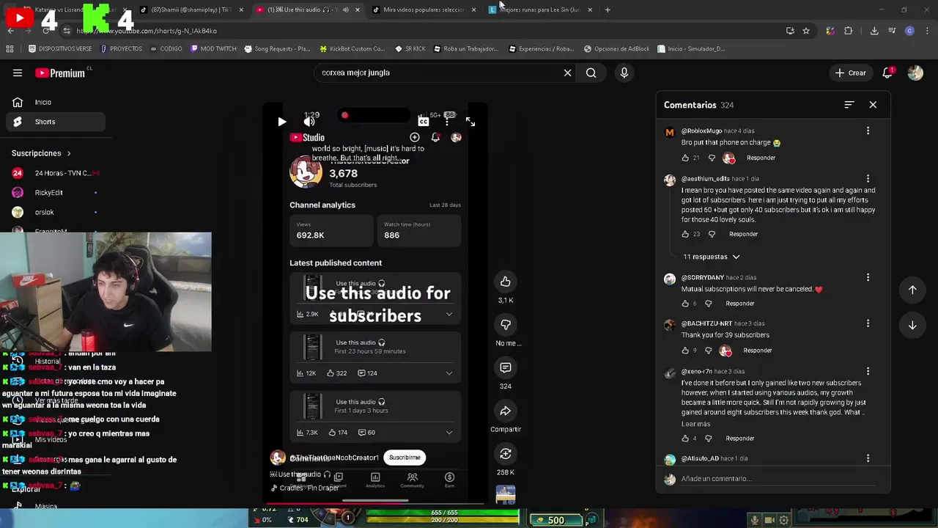This screenshot has width=938, height=528.
Task: Toggle closed captions on the Short
Action: point(423,122)
